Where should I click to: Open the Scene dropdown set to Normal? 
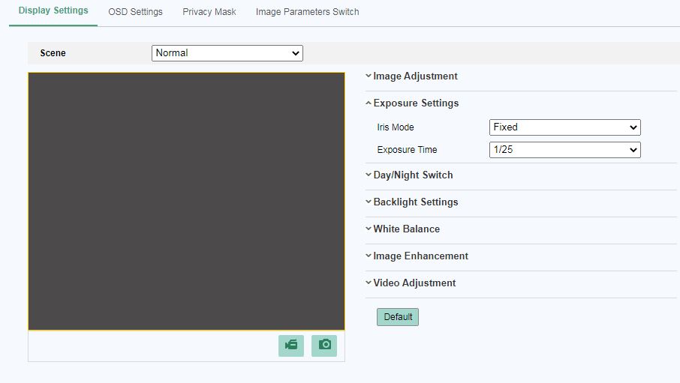[x=227, y=53]
